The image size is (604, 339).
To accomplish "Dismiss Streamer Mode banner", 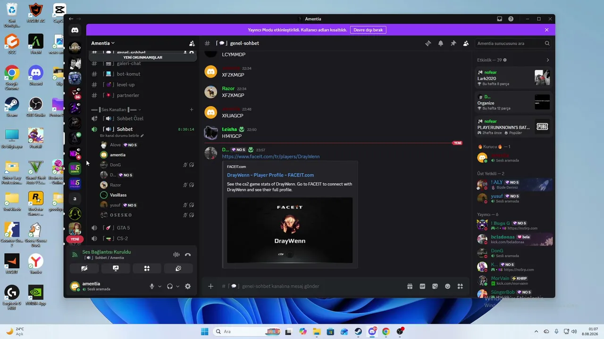I will (x=547, y=30).
